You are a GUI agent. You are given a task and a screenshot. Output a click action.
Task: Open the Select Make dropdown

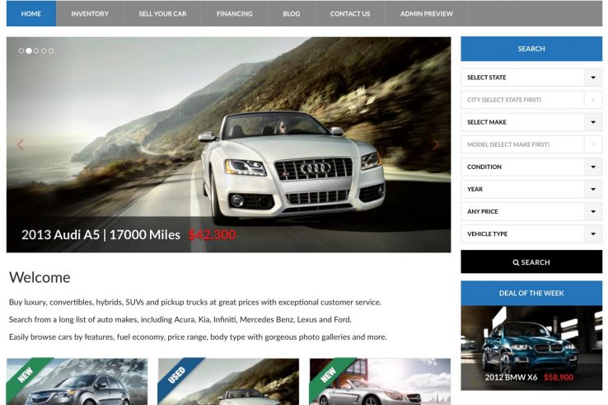[531, 122]
